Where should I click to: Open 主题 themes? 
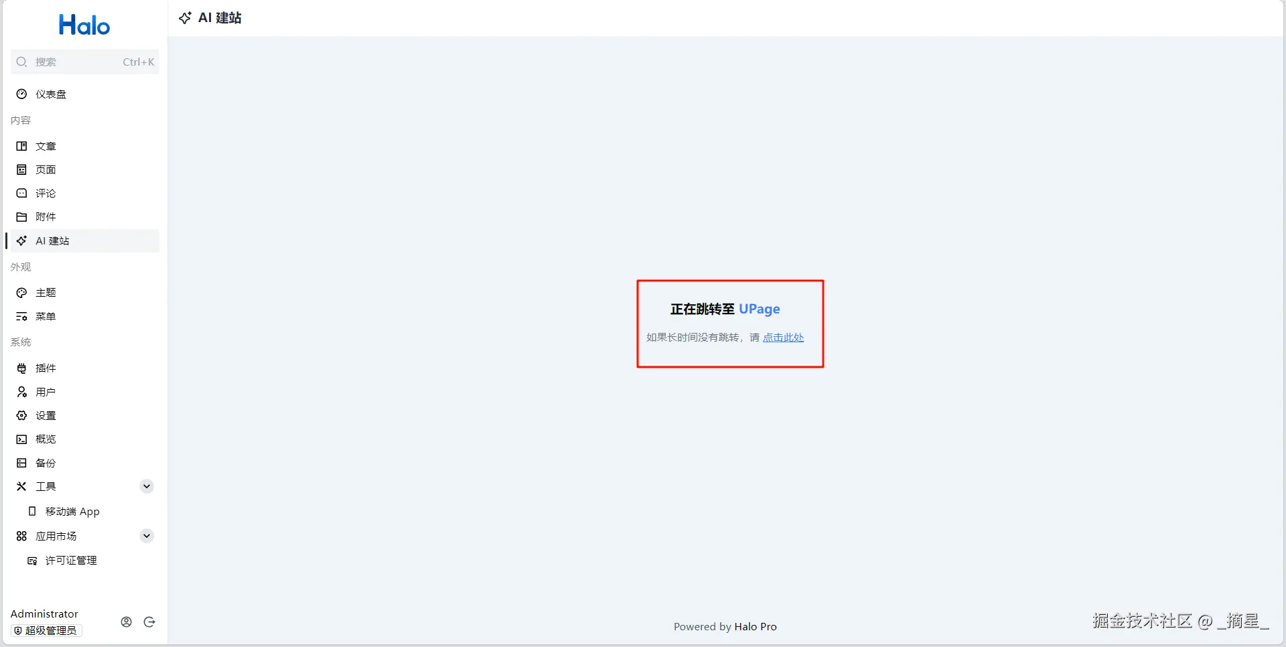coord(84,293)
